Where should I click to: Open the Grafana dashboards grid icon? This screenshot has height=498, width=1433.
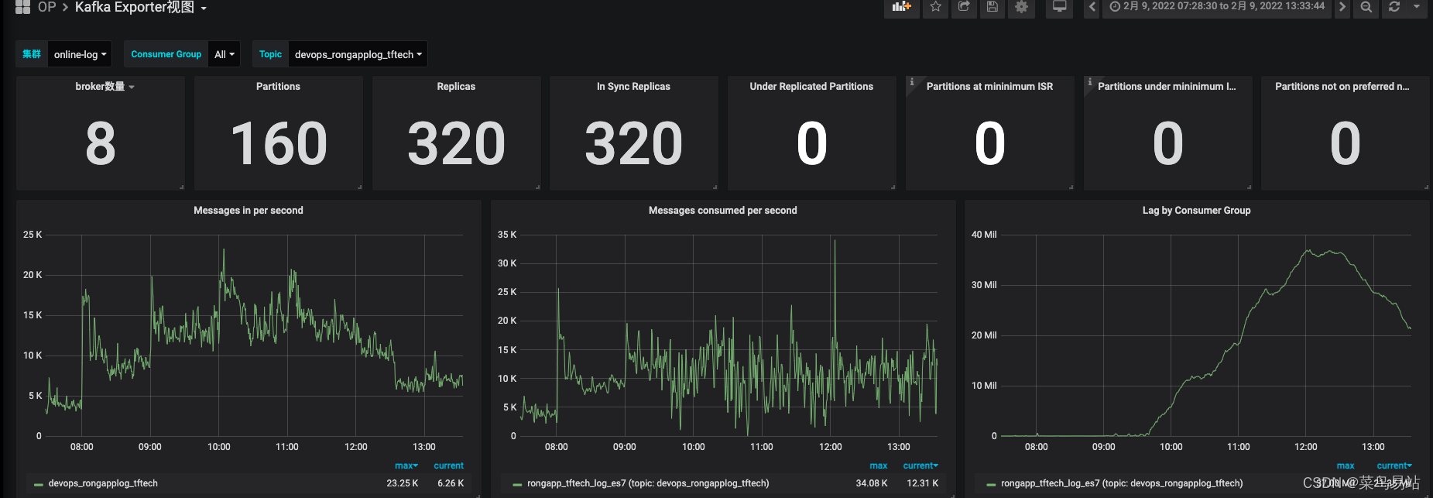[22, 7]
